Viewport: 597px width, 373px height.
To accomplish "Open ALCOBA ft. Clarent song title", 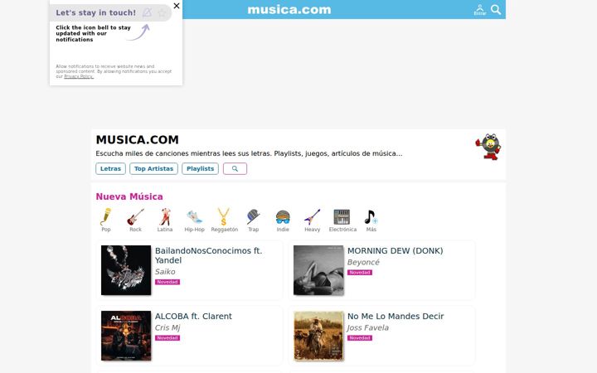I will (193, 317).
